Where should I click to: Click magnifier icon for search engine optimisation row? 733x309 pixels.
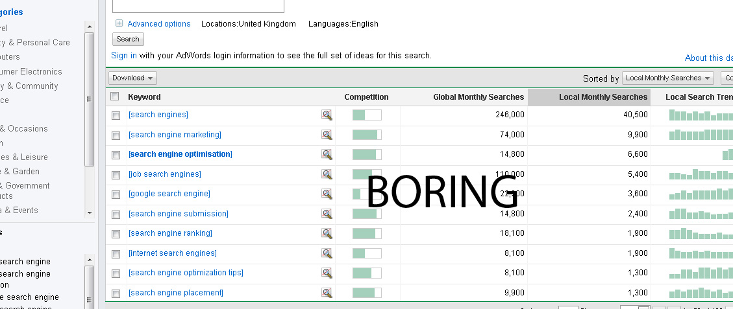point(327,154)
